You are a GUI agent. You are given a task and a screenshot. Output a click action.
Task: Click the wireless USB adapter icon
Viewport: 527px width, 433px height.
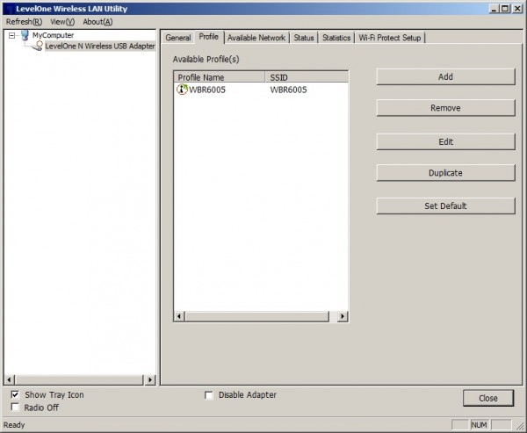tap(38, 46)
